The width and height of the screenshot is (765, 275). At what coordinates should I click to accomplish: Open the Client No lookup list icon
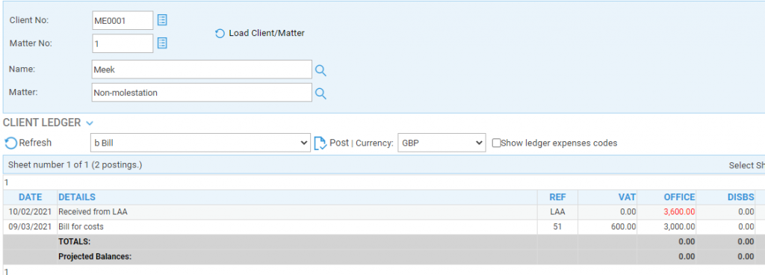(x=162, y=20)
